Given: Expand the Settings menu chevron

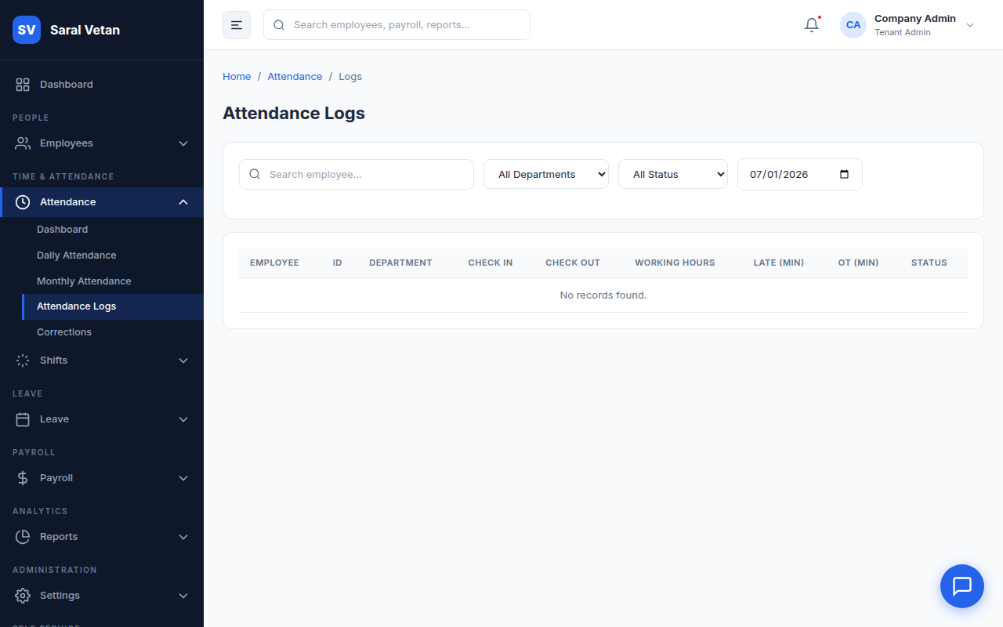Looking at the screenshot, I should pos(183,596).
